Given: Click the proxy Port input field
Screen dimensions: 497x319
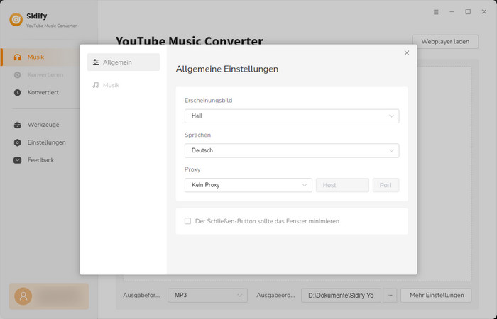Looking at the screenshot, I should 386,185.
